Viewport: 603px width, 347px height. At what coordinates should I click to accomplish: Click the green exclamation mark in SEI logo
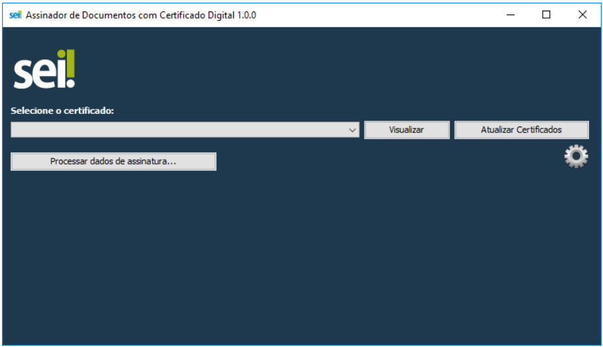[69, 69]
